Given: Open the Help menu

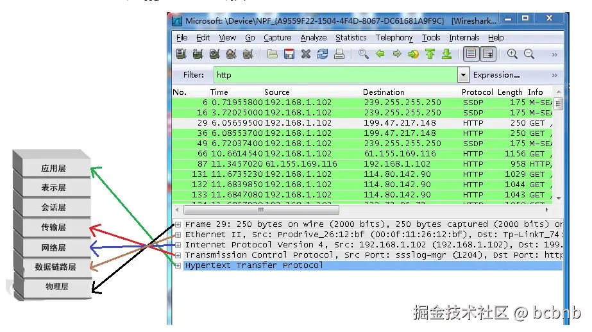Looking at the screenshot, I should [496, 38].
